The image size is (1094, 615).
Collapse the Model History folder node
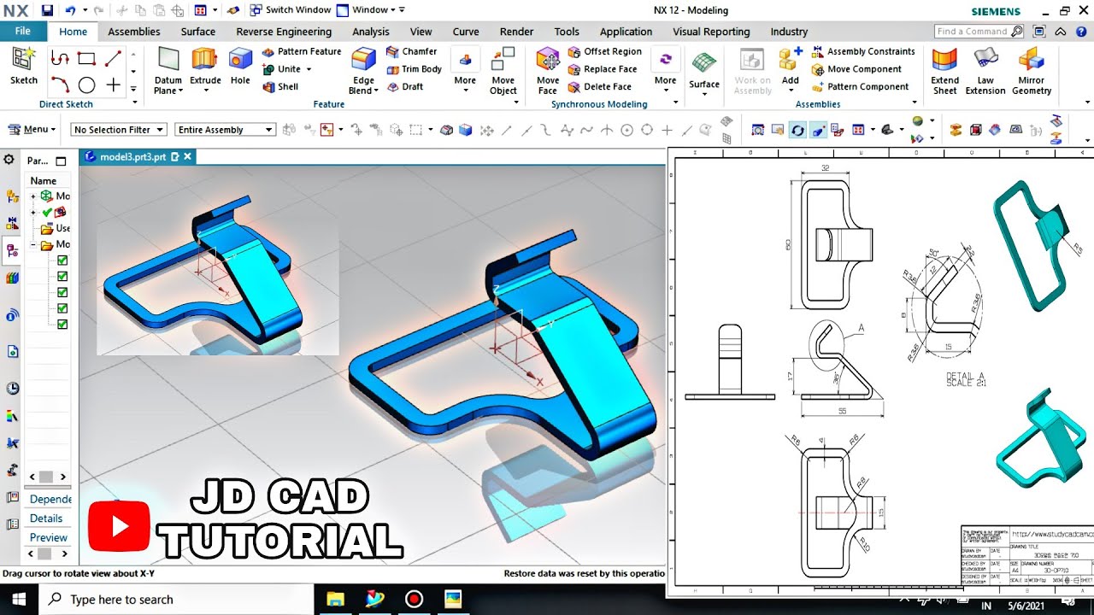(33, 244)
